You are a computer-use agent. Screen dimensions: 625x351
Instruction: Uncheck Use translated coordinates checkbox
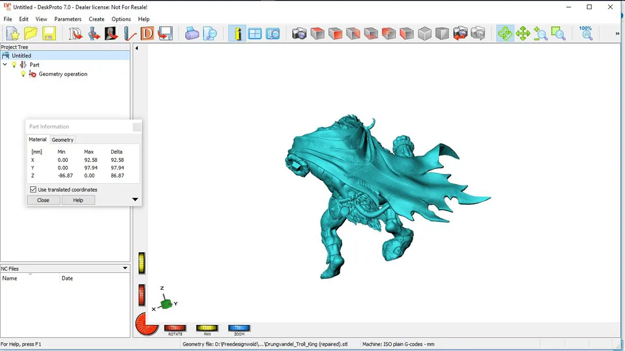33,190
